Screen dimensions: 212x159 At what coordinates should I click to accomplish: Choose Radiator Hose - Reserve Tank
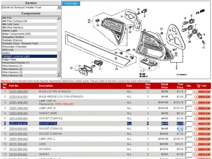click(29, 43)
